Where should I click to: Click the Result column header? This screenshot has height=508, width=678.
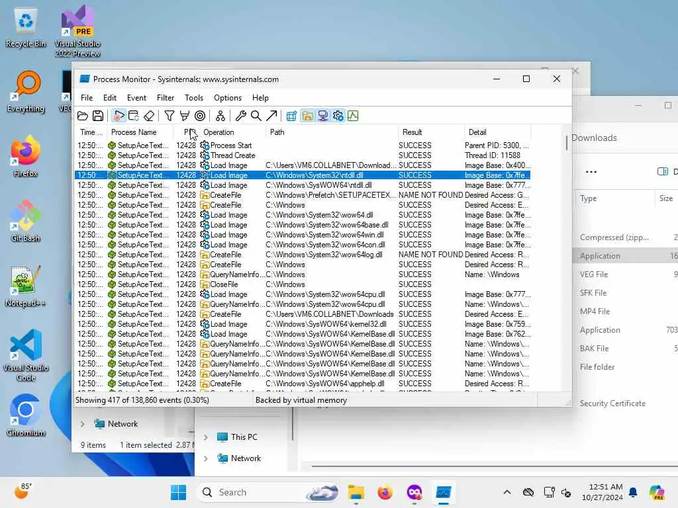430,132
